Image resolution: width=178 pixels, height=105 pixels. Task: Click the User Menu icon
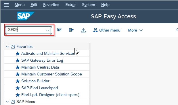coord(59,30)
